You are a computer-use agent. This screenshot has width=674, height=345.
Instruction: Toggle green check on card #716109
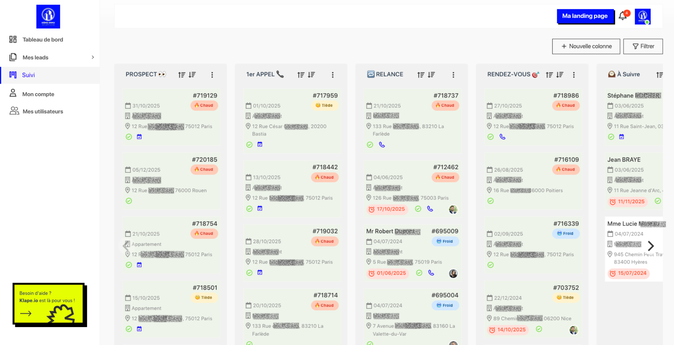click(x=490, y=201)
